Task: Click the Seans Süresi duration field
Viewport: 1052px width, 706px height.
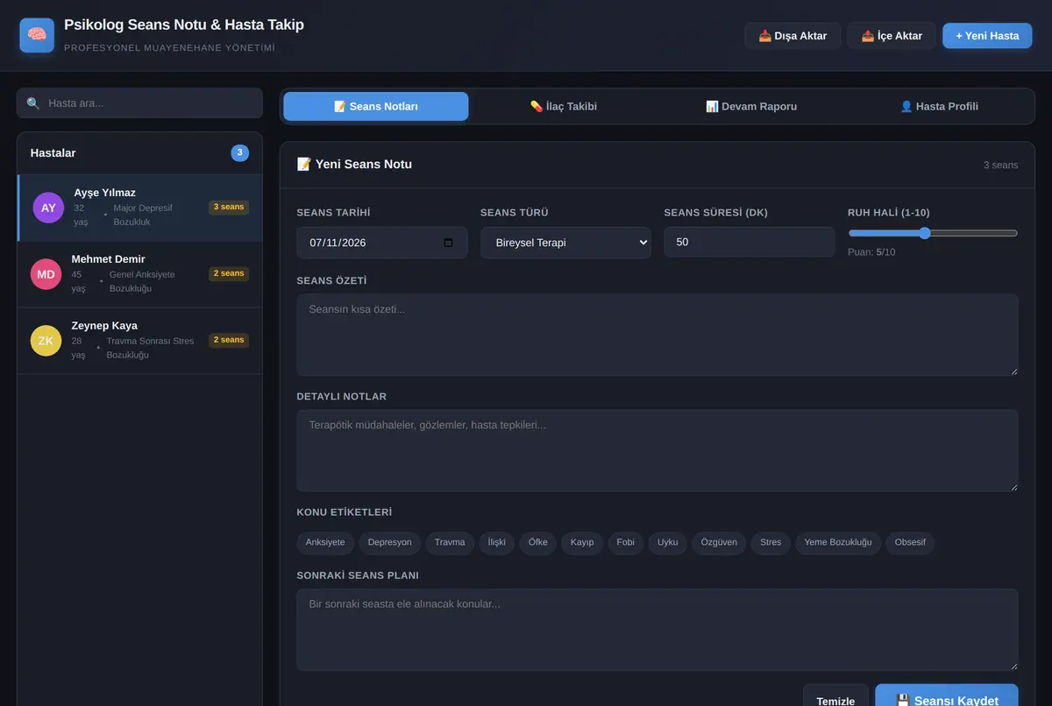Action: point(750,242)
